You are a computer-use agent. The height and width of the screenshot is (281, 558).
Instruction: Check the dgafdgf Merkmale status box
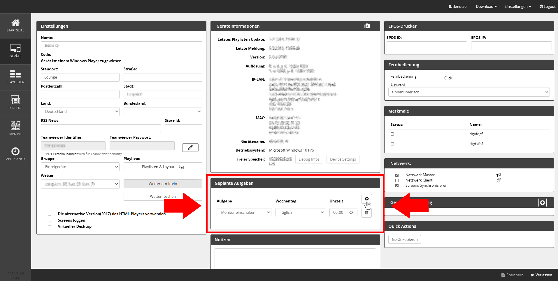(x=392, y=134)
